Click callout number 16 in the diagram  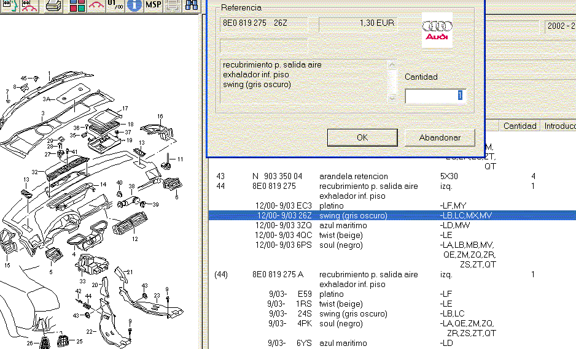pos(160,117)
